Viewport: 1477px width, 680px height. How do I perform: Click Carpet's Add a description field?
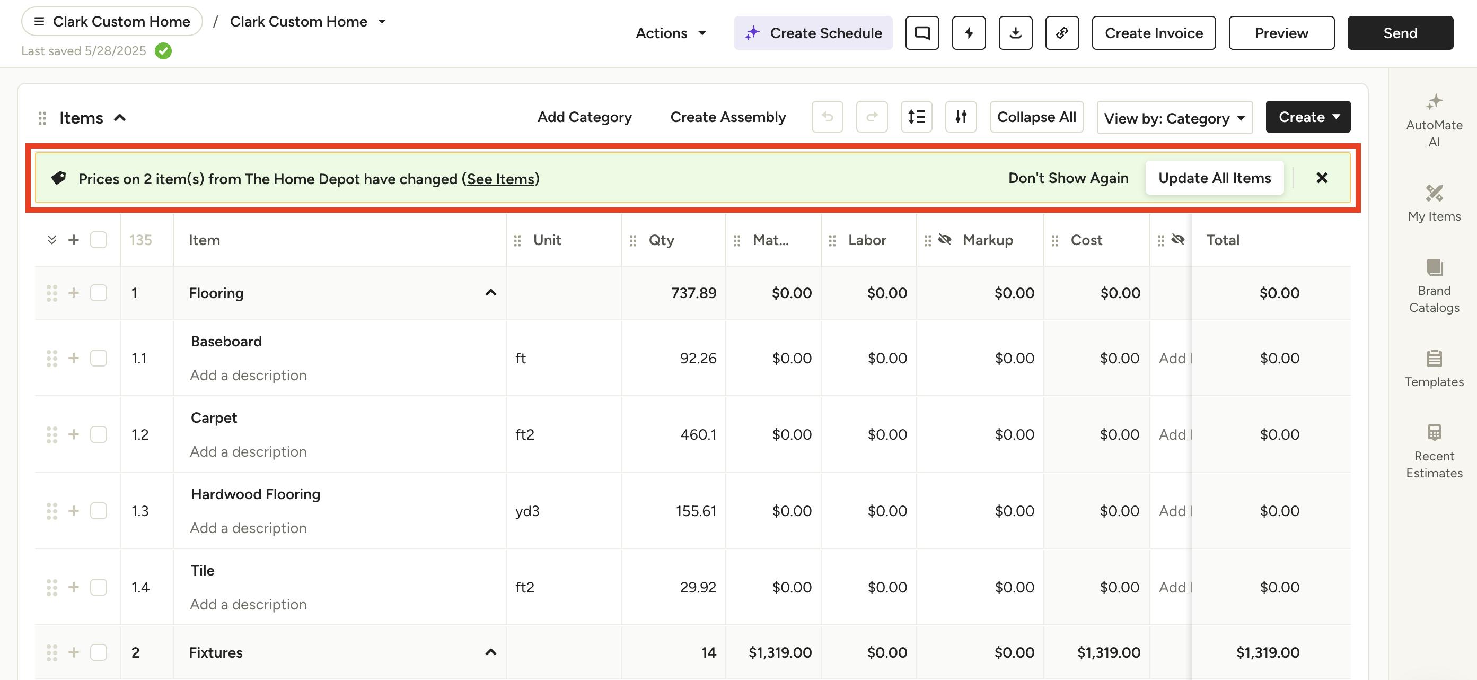248,451
